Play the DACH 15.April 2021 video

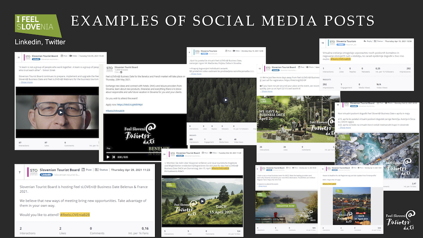202,201
